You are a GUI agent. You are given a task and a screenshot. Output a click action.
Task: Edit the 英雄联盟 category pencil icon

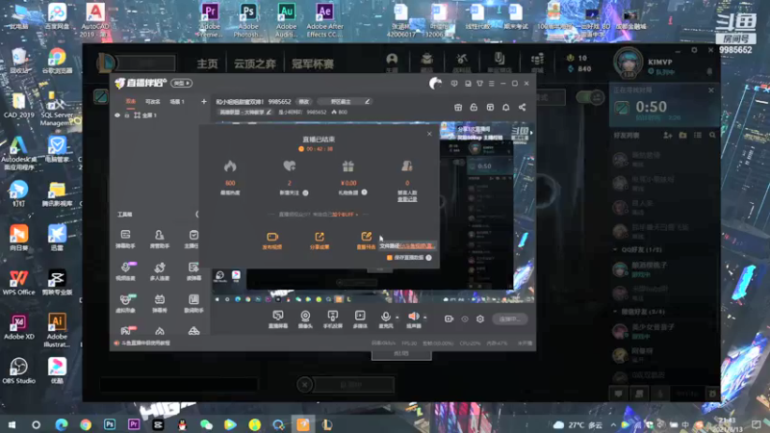point(269,112)
